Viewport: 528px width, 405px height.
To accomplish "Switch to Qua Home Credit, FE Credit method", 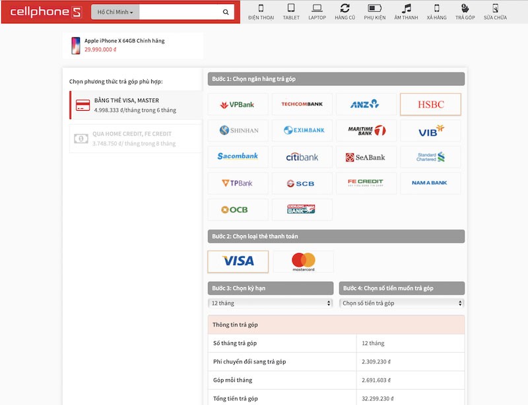I will pyautogui.click(x=136, y=139).
